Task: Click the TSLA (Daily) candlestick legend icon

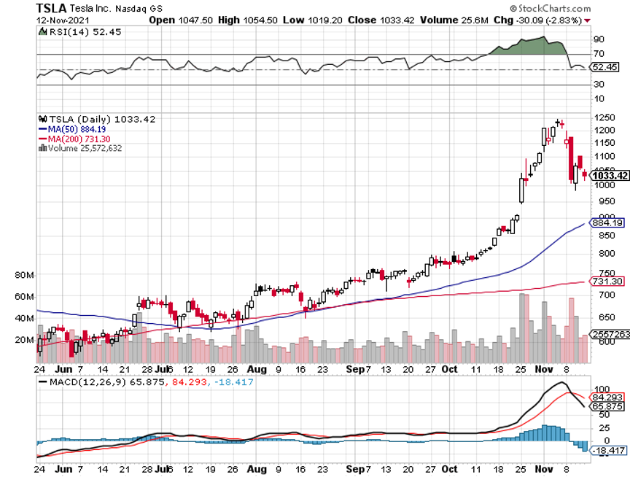Action: tap(42, 119)
